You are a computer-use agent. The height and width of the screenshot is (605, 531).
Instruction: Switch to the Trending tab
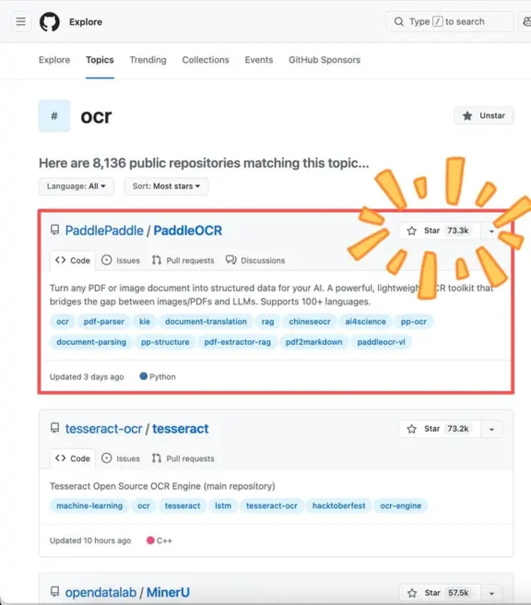coord(148,60)
